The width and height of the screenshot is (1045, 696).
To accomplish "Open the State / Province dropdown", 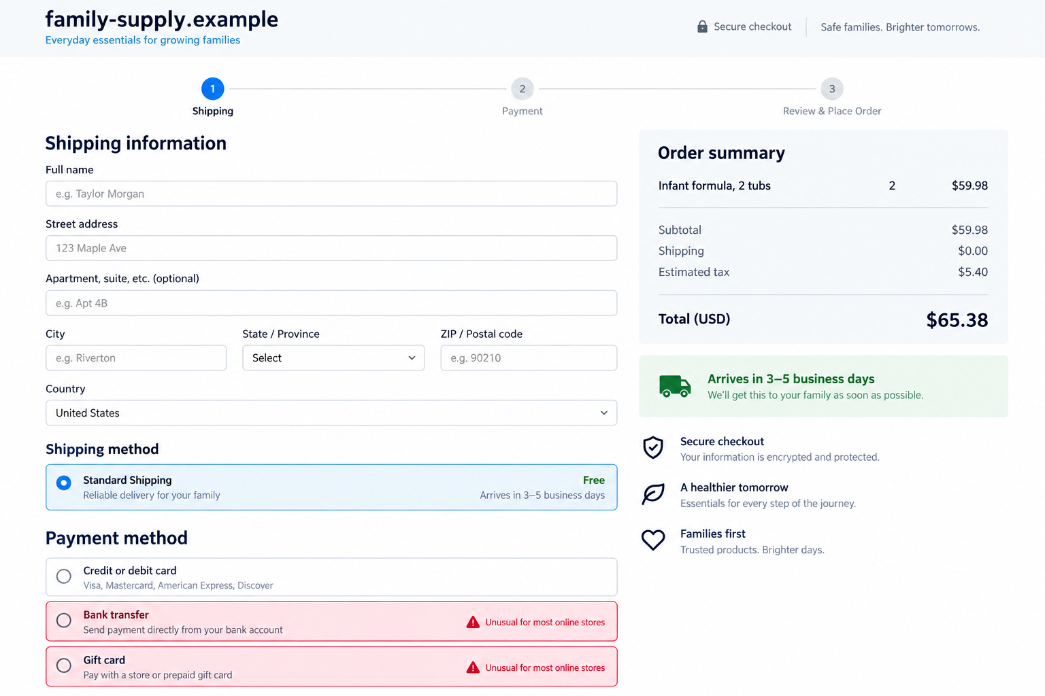I will [333, 358].
